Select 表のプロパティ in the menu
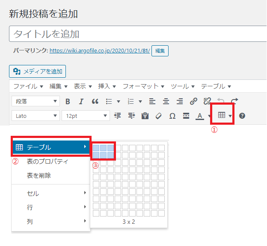The width and height of the screenshot is (267, 246). pyautogui.click(x=47, y=162)
